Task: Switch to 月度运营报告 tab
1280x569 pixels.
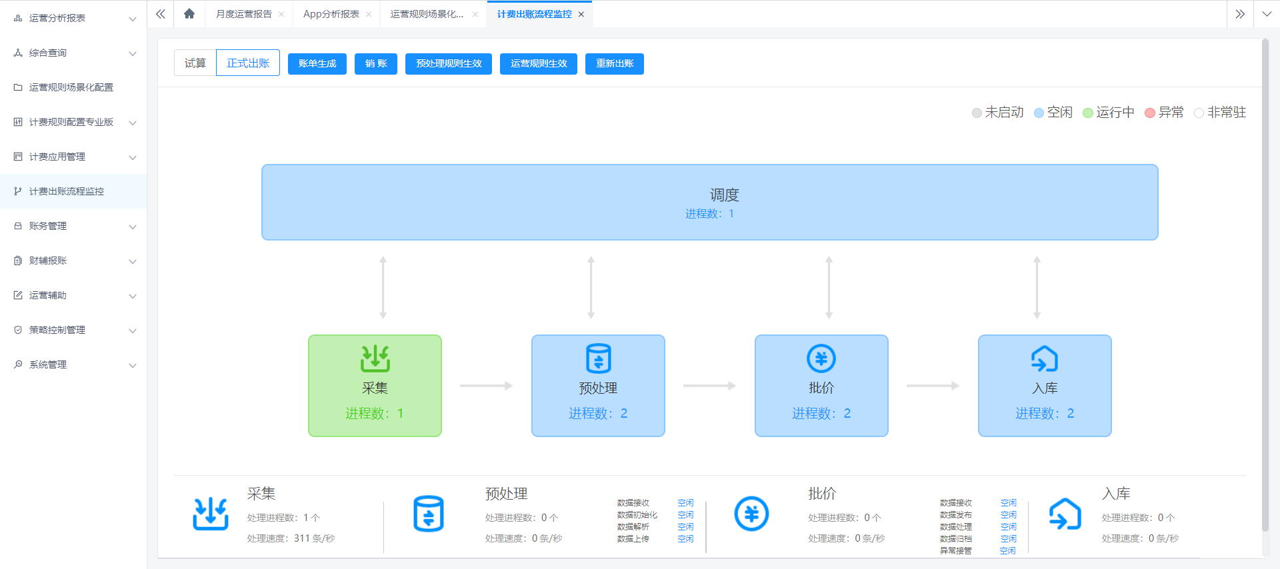Action: pyautogui.click(x=244, y=14)
